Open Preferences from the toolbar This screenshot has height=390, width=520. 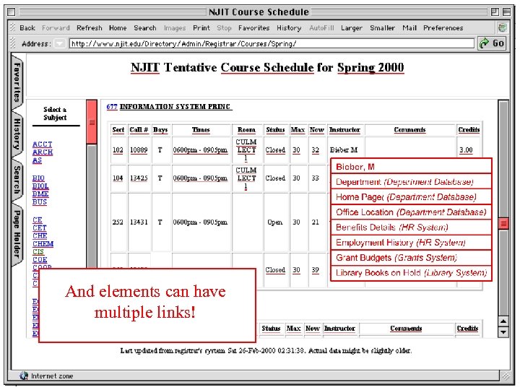(x=443, y=28)
